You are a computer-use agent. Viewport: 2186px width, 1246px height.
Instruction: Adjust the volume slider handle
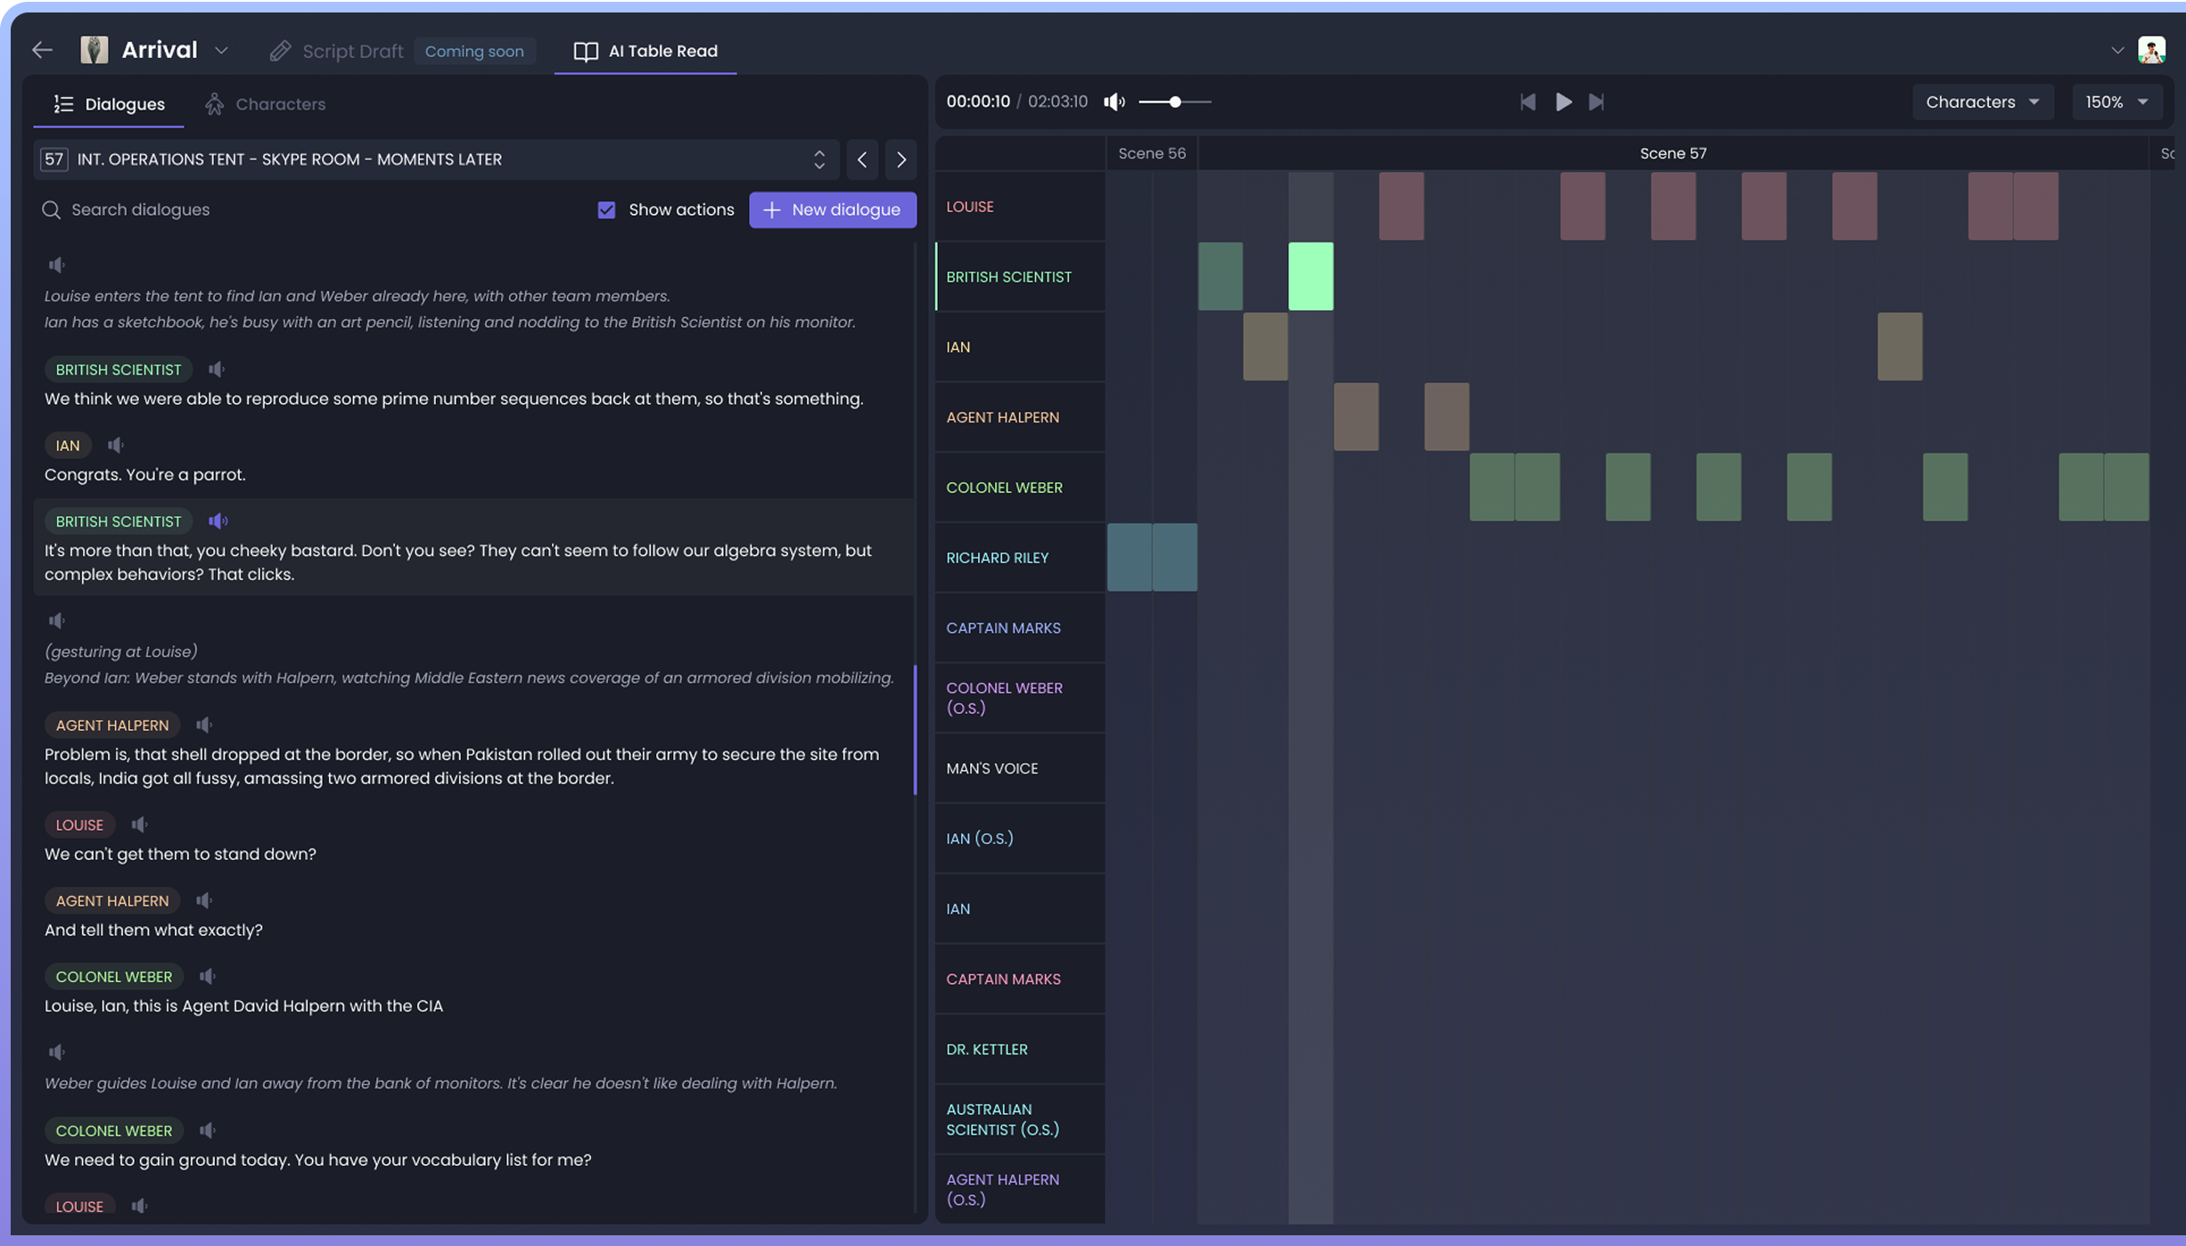point(1175,102)
